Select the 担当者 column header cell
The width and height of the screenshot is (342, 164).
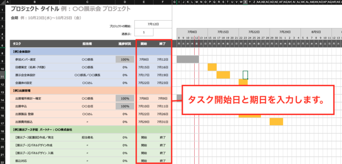pos(87,44)
